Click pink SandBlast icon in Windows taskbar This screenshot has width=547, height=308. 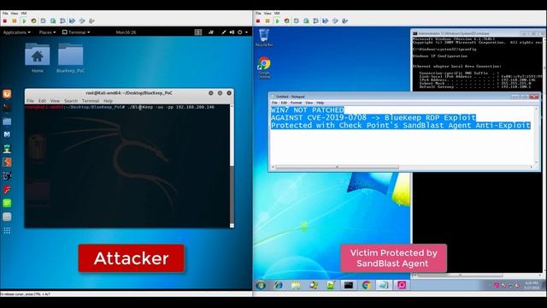[x=402, y=285]
